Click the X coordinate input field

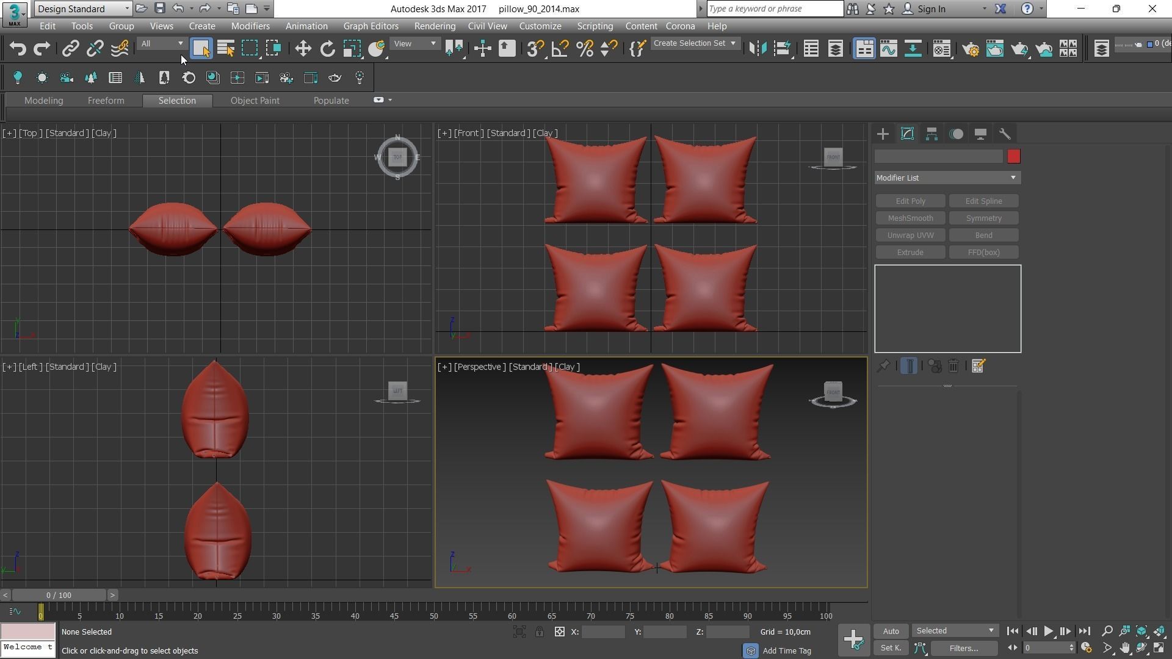tap(604, 632)
